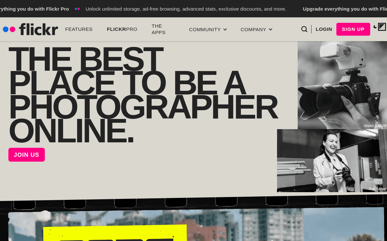Viewport: 387px width, 241px height.
Task: Click the blue and pink dots Flickr logo
Action: click(9, 29)
